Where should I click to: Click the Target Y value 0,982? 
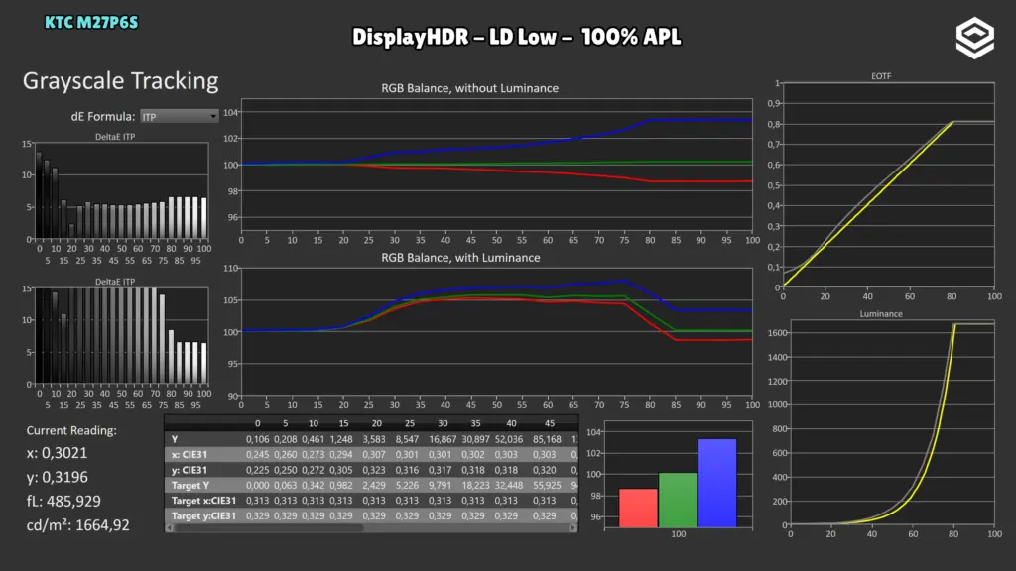pos(341,485)
